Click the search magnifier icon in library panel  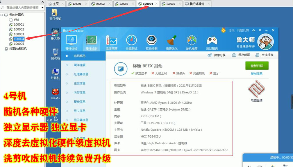(x=3, y=8)
